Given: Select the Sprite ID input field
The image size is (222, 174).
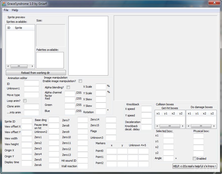Looking at the screenshot, I should [26, 121].
